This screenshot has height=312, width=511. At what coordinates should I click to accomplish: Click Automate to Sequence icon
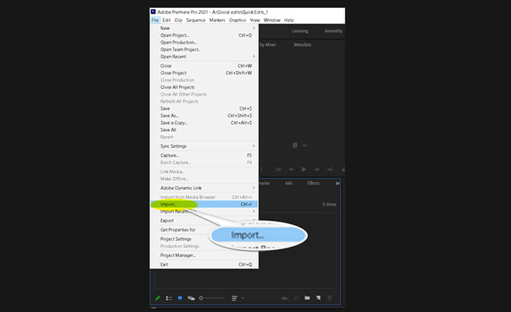pos(284,298)
